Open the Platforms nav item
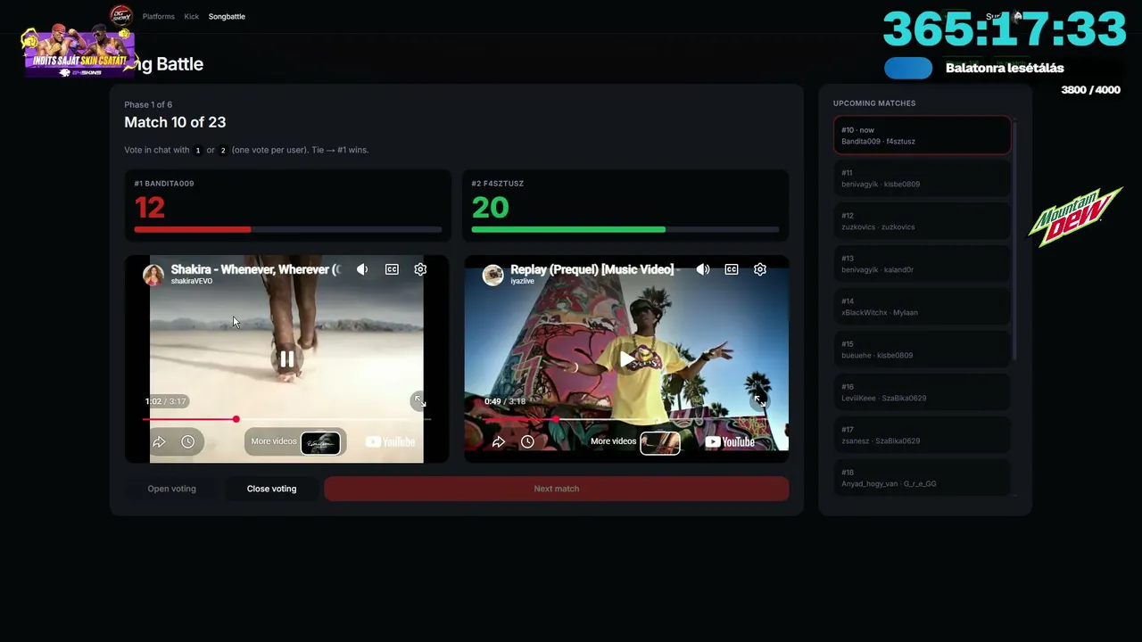 point(159,16)
